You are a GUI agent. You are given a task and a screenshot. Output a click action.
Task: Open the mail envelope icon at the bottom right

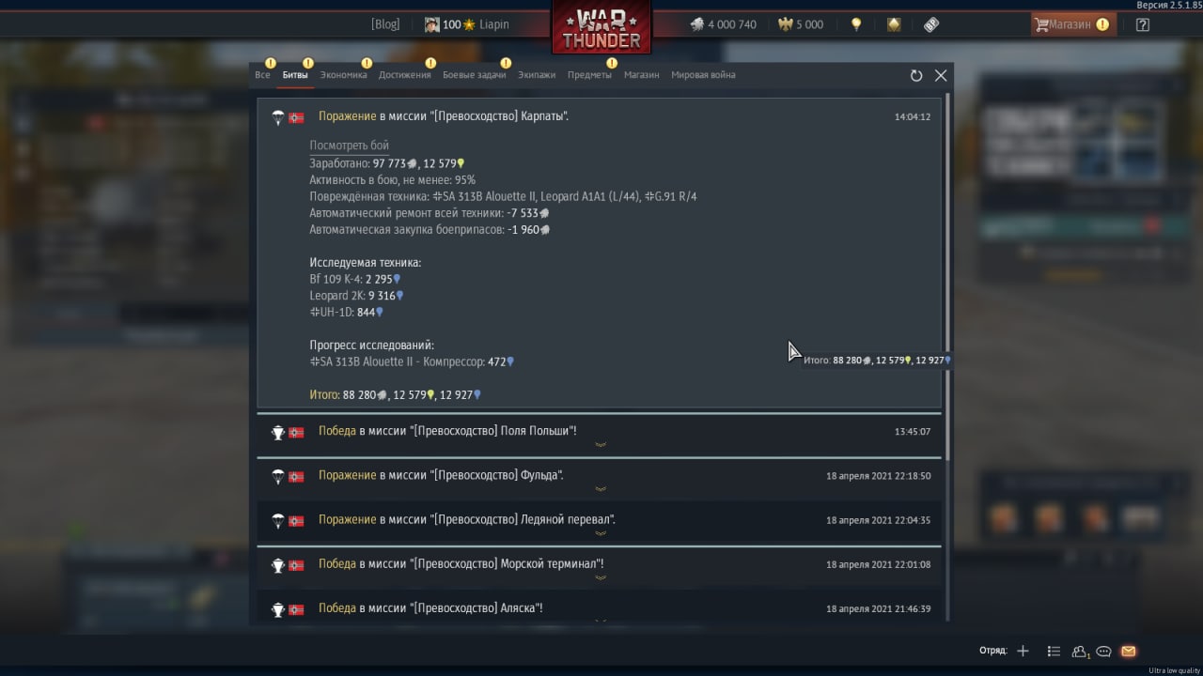tap(1129, 651)
